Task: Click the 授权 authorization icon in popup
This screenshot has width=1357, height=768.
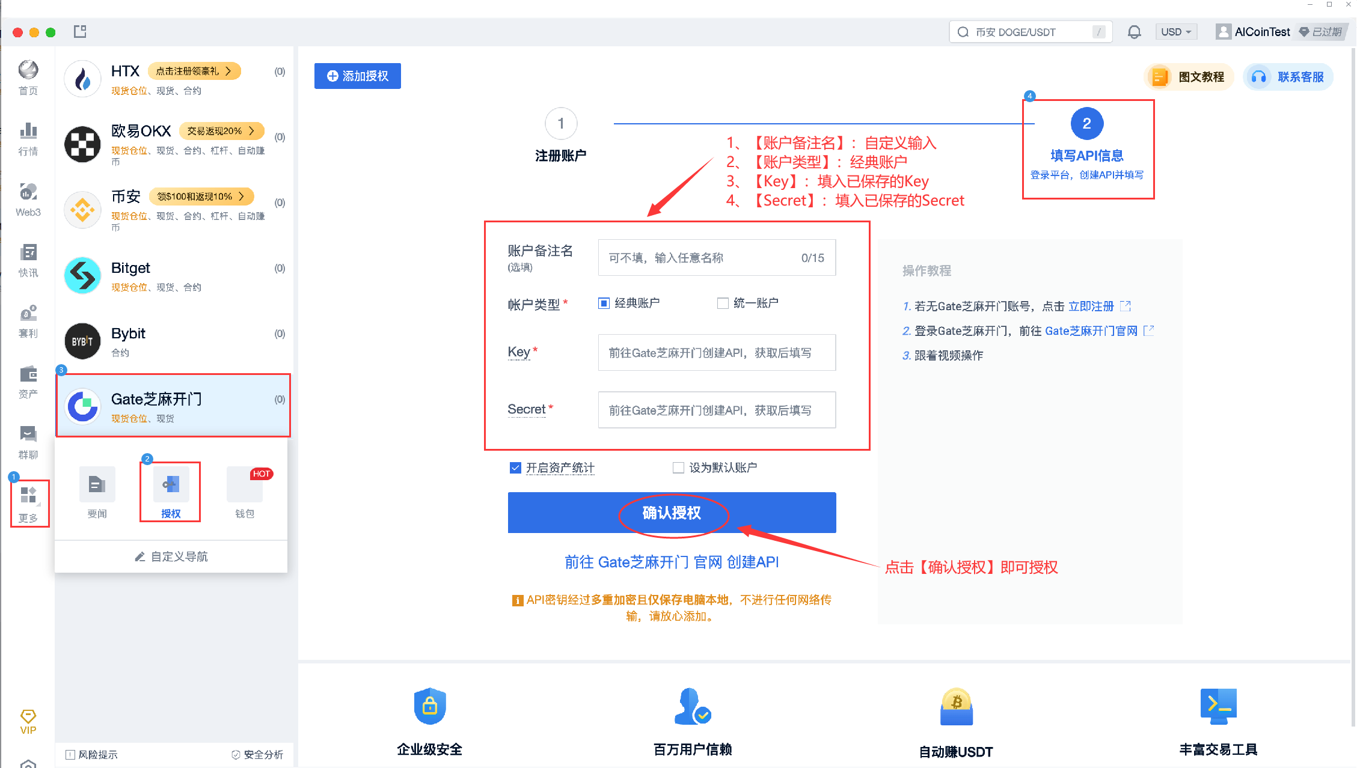Action: 171,484
